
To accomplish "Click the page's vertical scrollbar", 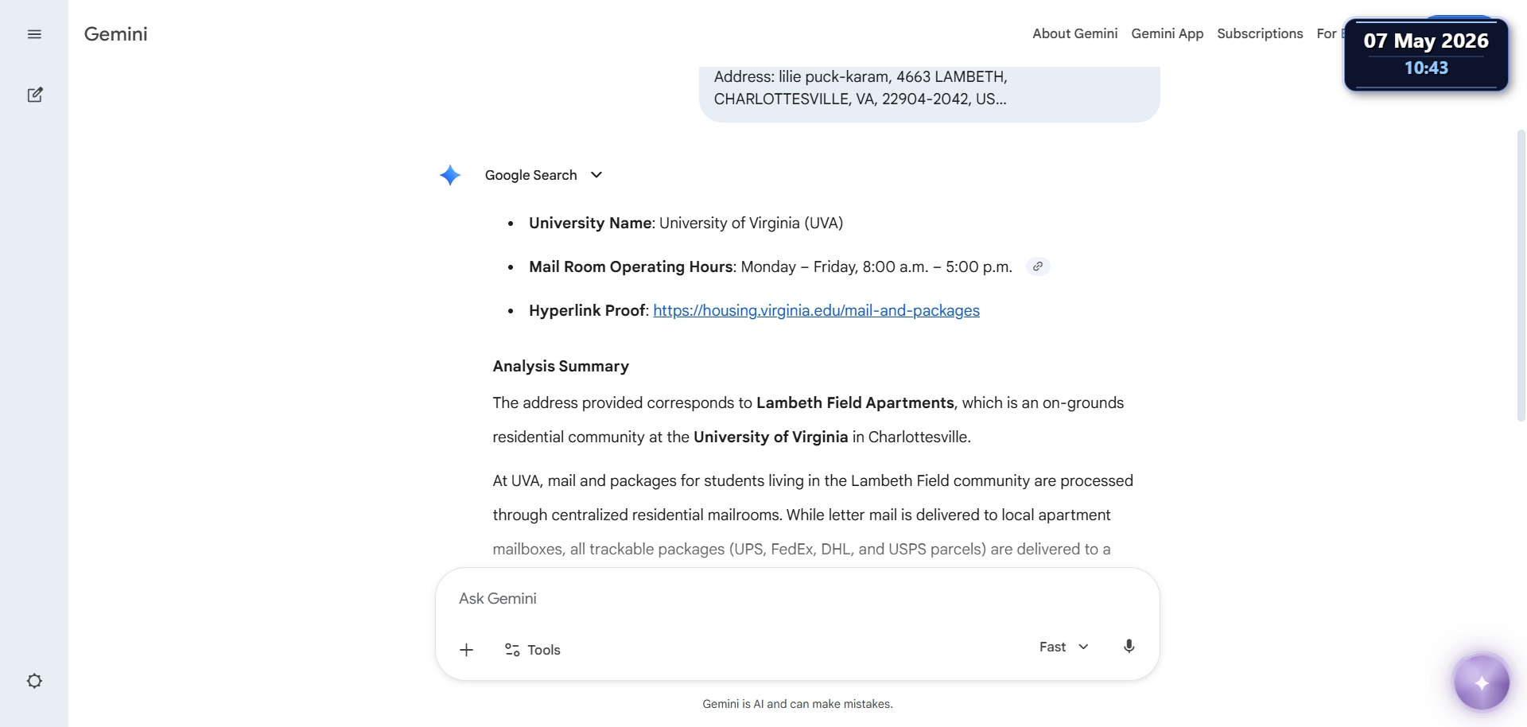I will click(x=1521, y=274).
